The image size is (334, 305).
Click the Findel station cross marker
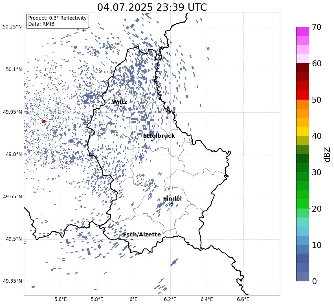coord(172,203)
